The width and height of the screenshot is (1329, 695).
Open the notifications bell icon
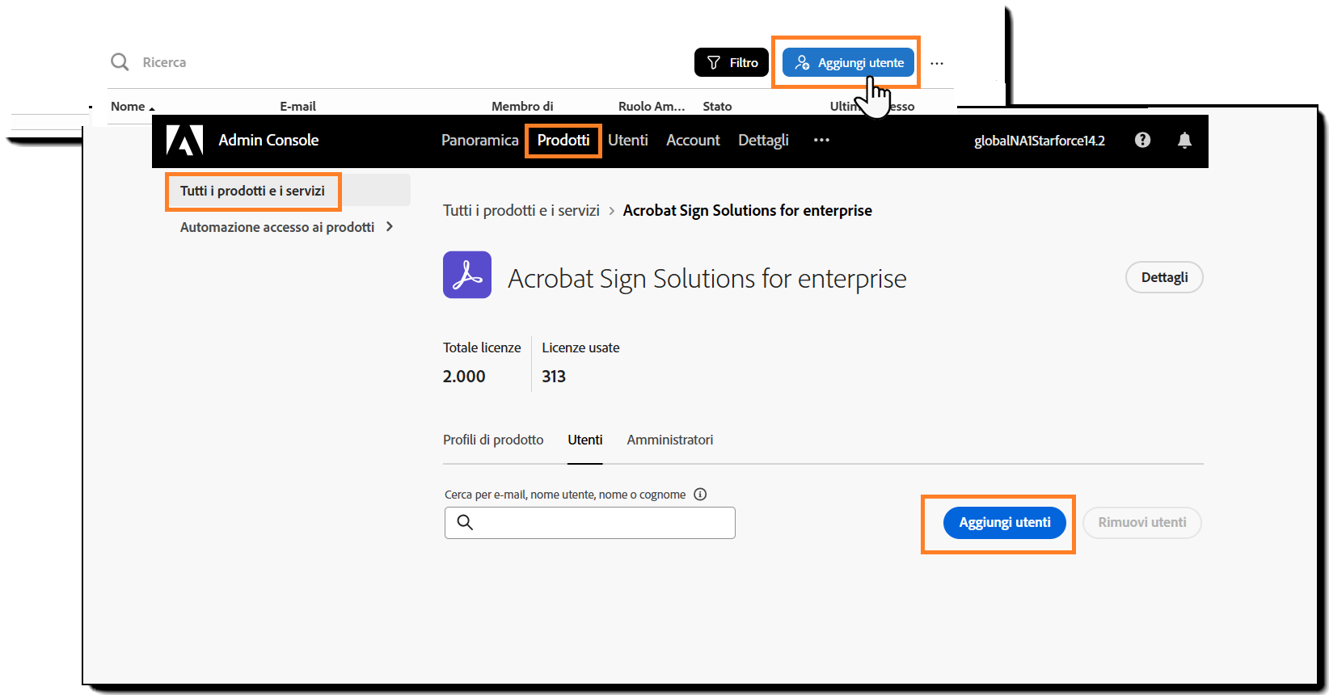point(1184,140)
